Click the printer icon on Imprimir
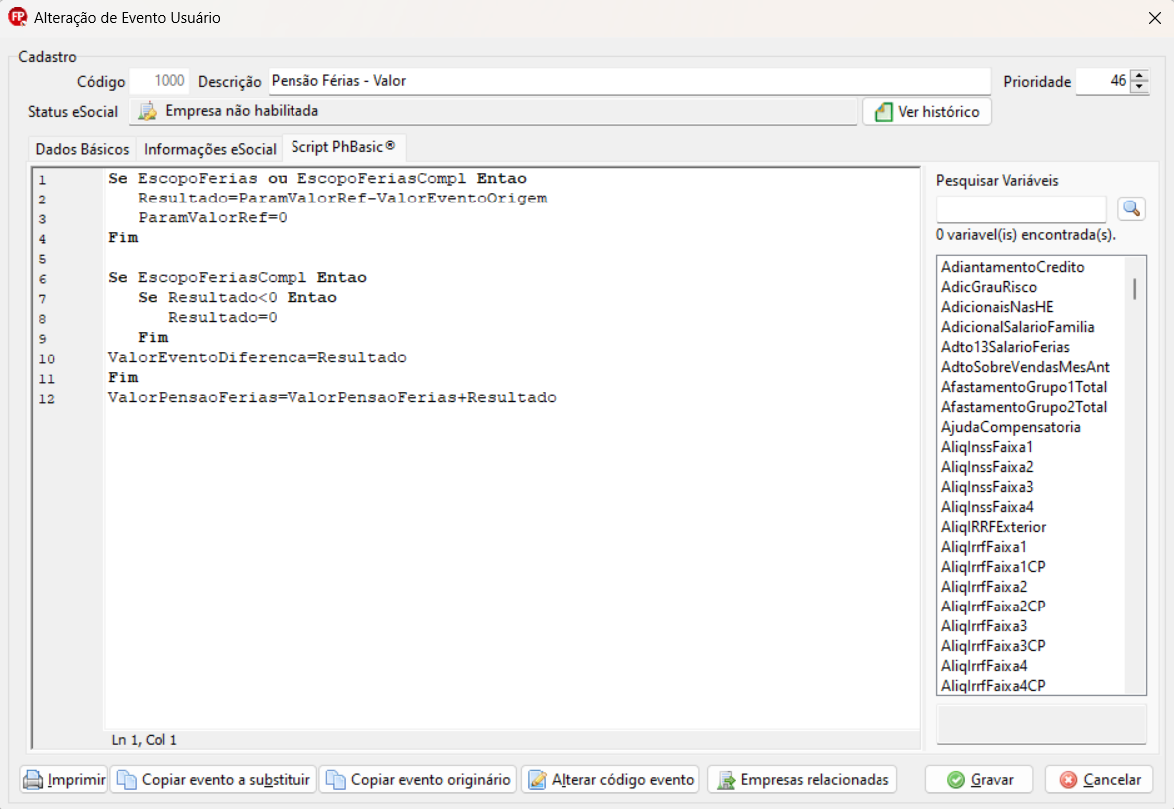 (x=34, y=780)
